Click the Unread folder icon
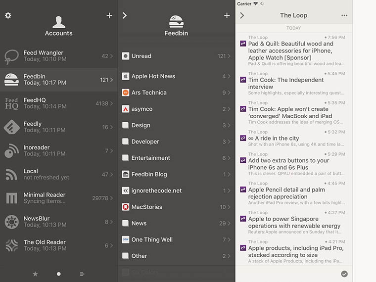Screen dimensions: 376x282 point(125,56)
